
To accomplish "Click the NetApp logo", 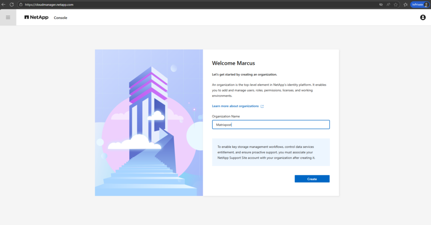I will coord(36,18).
